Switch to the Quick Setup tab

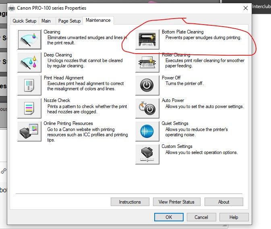click(x=25, y=21)
